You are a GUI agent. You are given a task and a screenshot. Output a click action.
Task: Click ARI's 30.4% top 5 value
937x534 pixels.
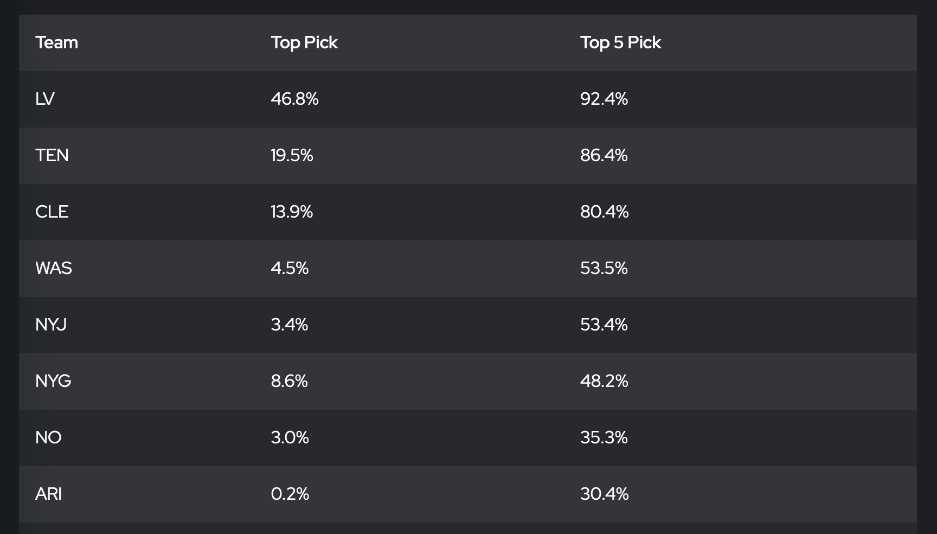pos(605,494)
